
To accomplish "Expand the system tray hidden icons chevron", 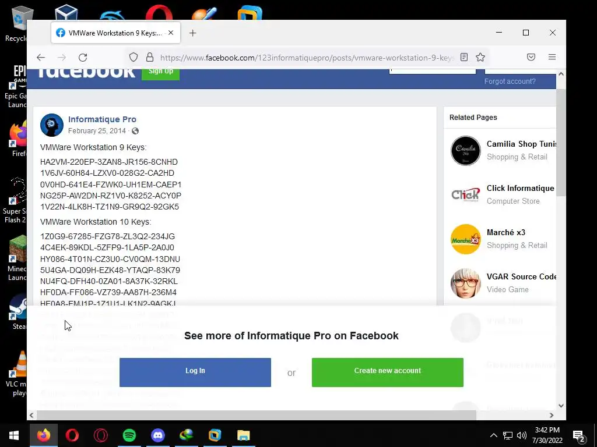I will [493, 435].
